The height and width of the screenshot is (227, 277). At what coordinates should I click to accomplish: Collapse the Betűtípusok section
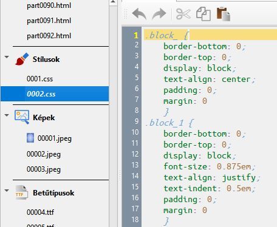[7, 191]
